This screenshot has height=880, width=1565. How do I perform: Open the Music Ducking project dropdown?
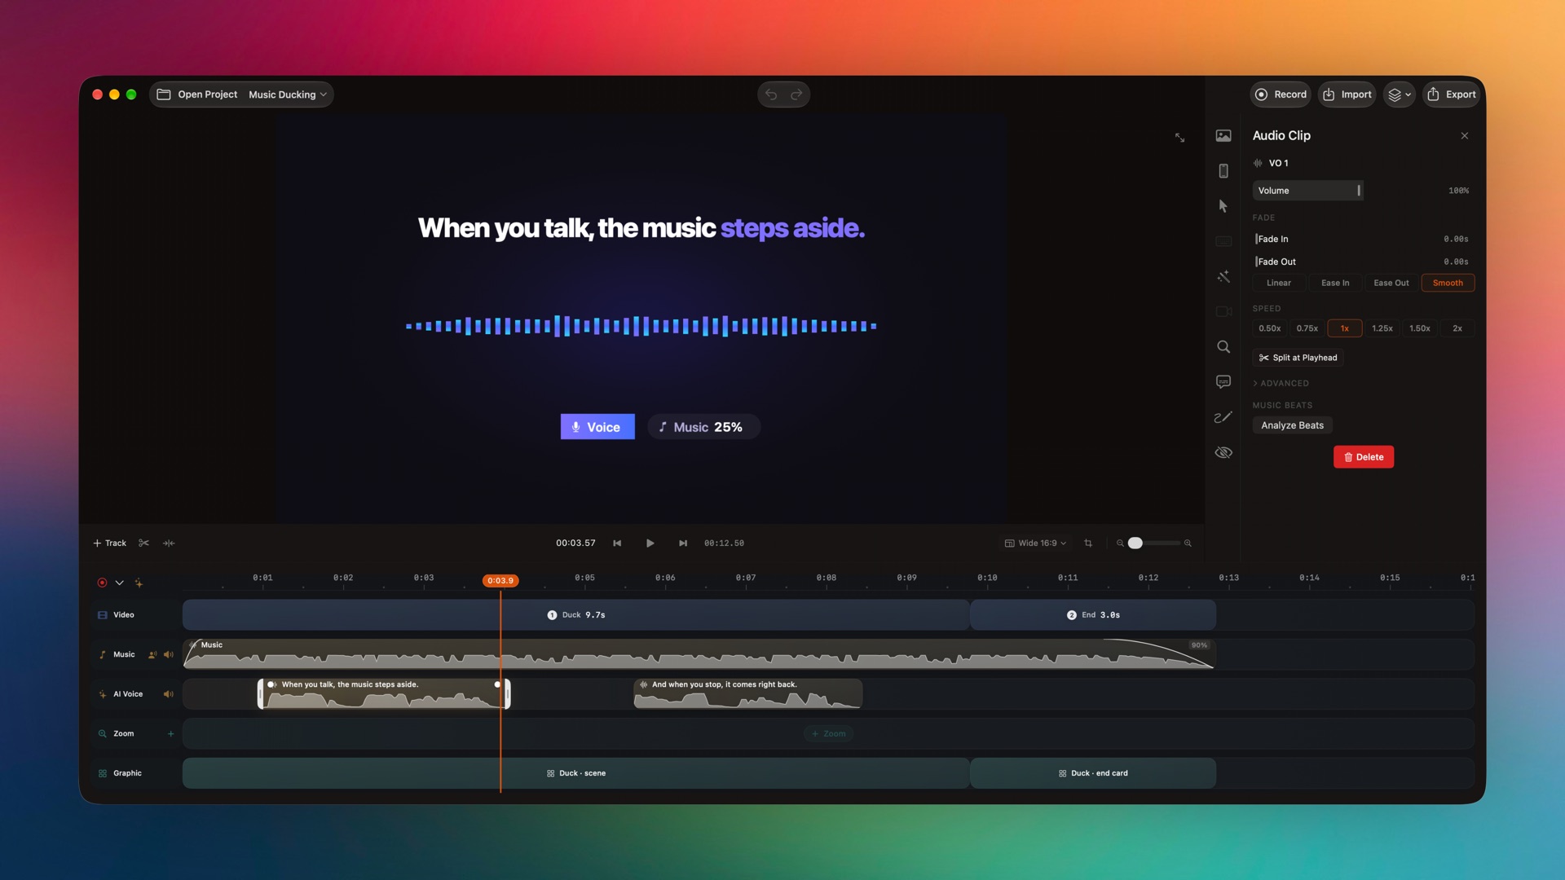pos(288,95)
